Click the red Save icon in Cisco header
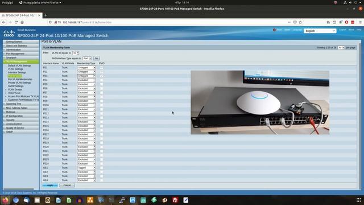 coord(274,30)
